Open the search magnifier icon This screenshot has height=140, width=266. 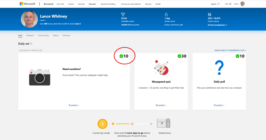point(219,4)
